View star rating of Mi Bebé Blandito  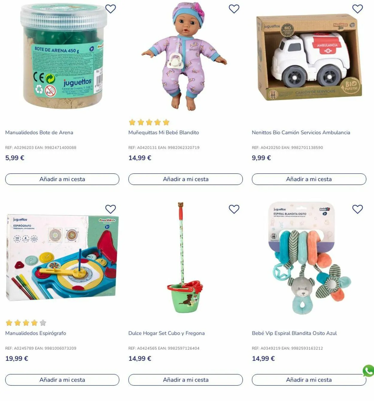[149, 122]
